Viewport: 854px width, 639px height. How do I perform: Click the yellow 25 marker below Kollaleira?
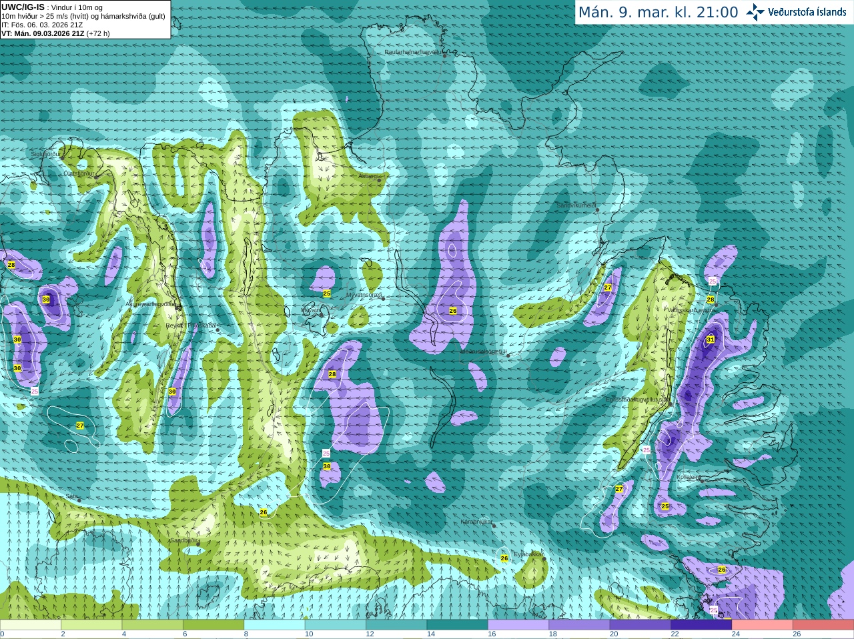(x=665, y=506)
